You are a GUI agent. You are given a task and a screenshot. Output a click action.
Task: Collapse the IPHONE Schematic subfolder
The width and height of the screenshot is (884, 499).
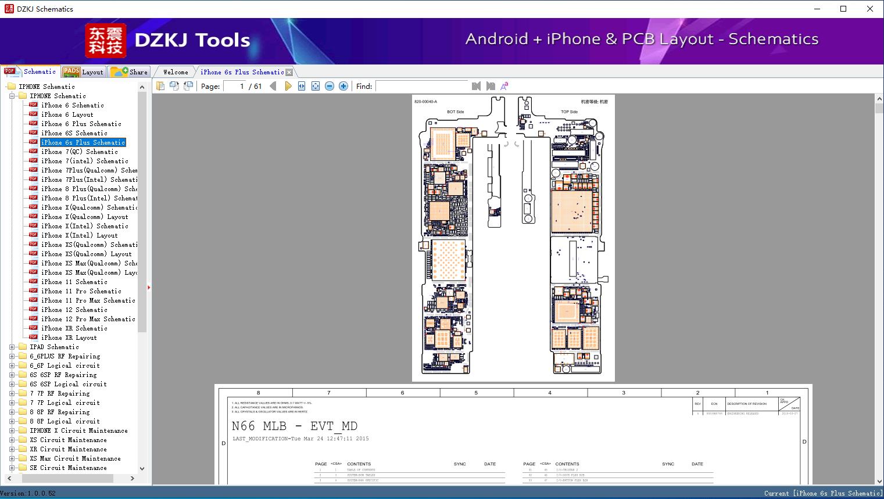[12, 96]
